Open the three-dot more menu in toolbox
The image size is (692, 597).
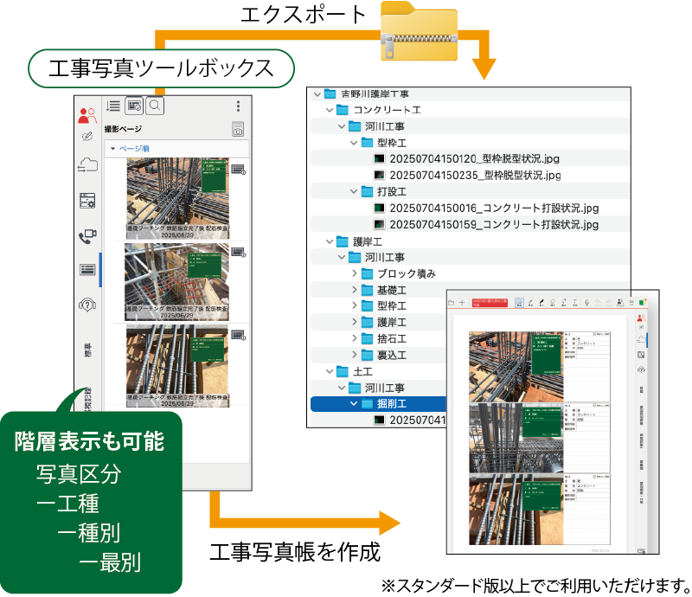[238, 106]
